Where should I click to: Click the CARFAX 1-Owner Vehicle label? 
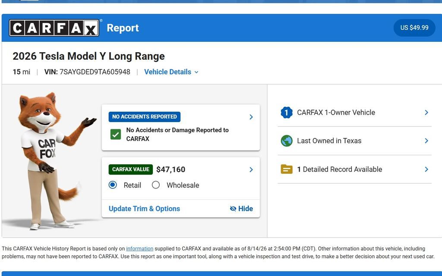[336, 113]
